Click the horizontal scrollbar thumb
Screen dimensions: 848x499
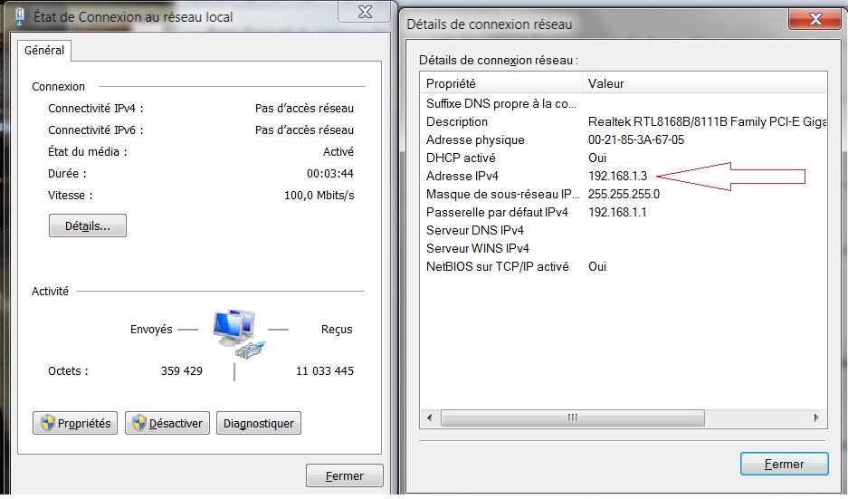(572, 418)
